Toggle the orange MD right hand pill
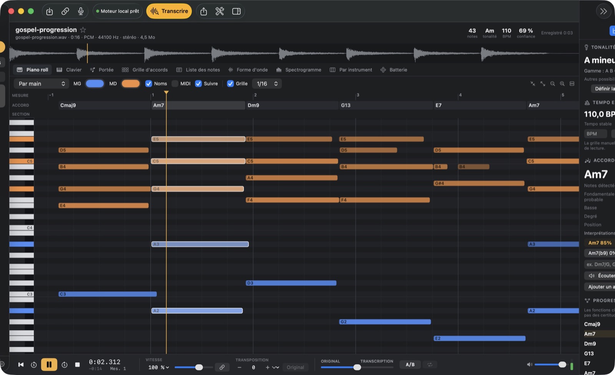Screen dimensions: 615x375 pyautogui.click(x=131, y=84)
